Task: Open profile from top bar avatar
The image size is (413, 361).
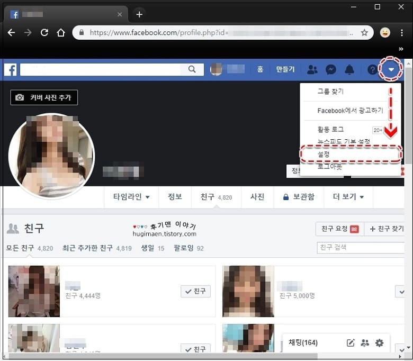Action: (x=216, y=69)
